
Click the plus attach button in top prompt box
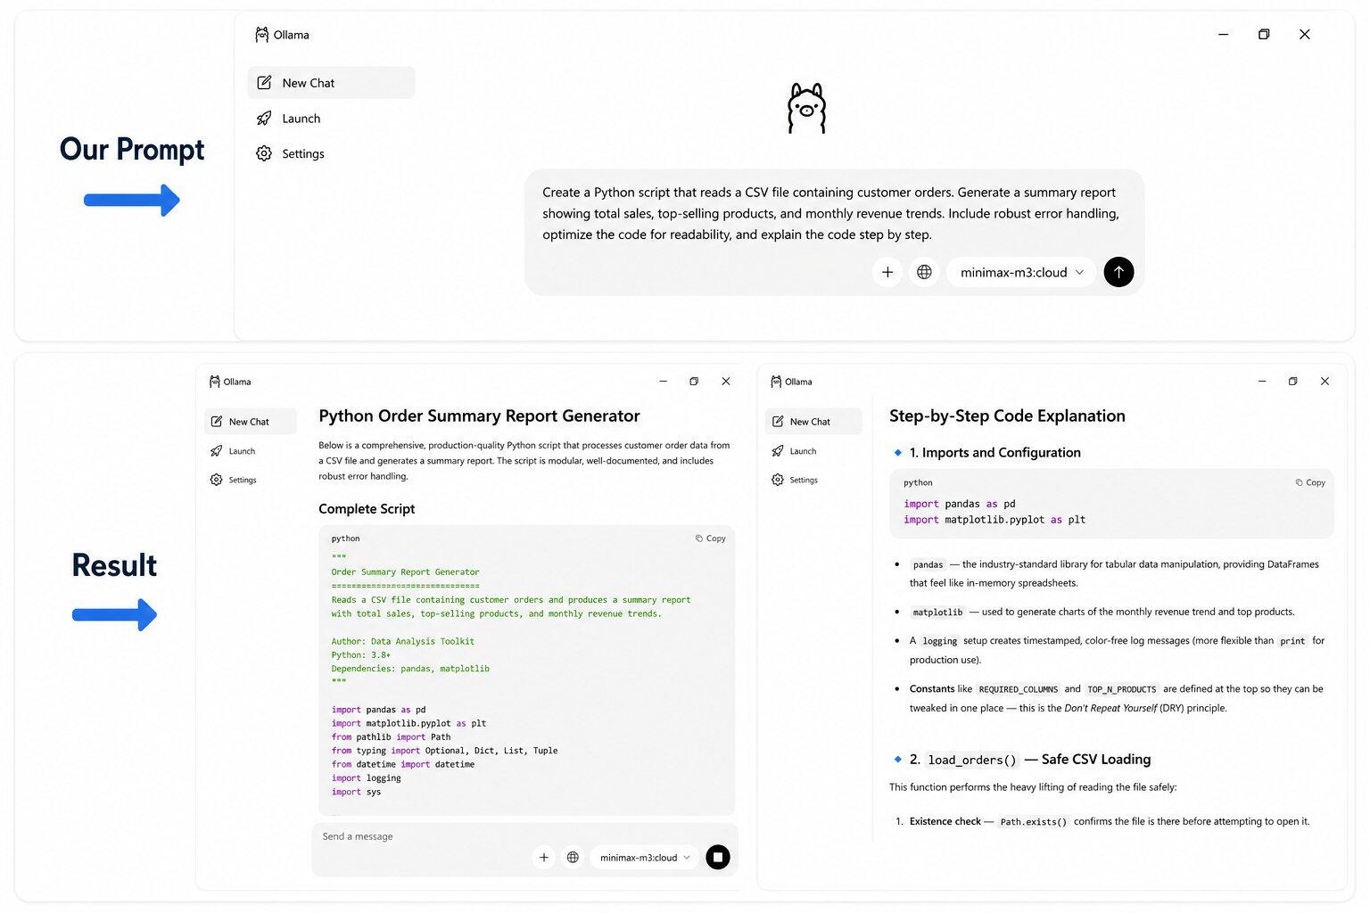[887, 272]
